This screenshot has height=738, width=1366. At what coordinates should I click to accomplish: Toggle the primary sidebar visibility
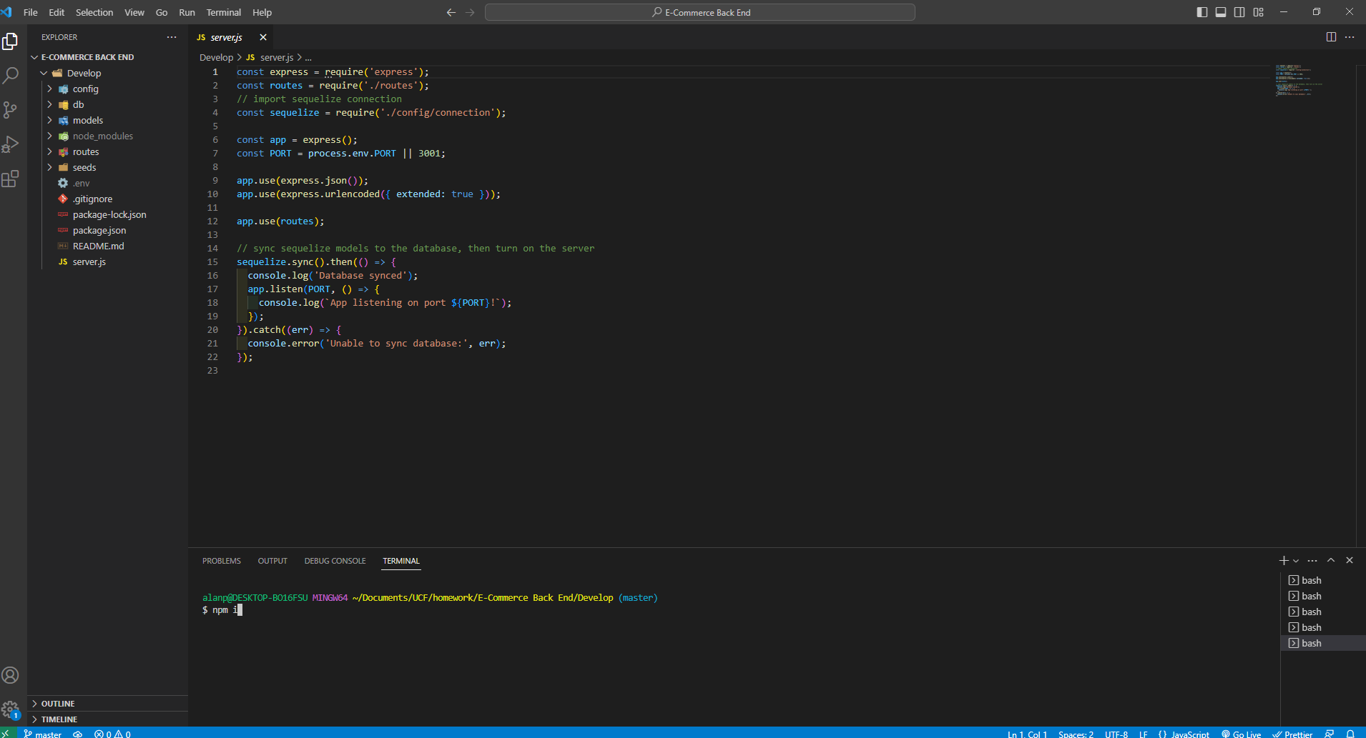(1201, 12)
